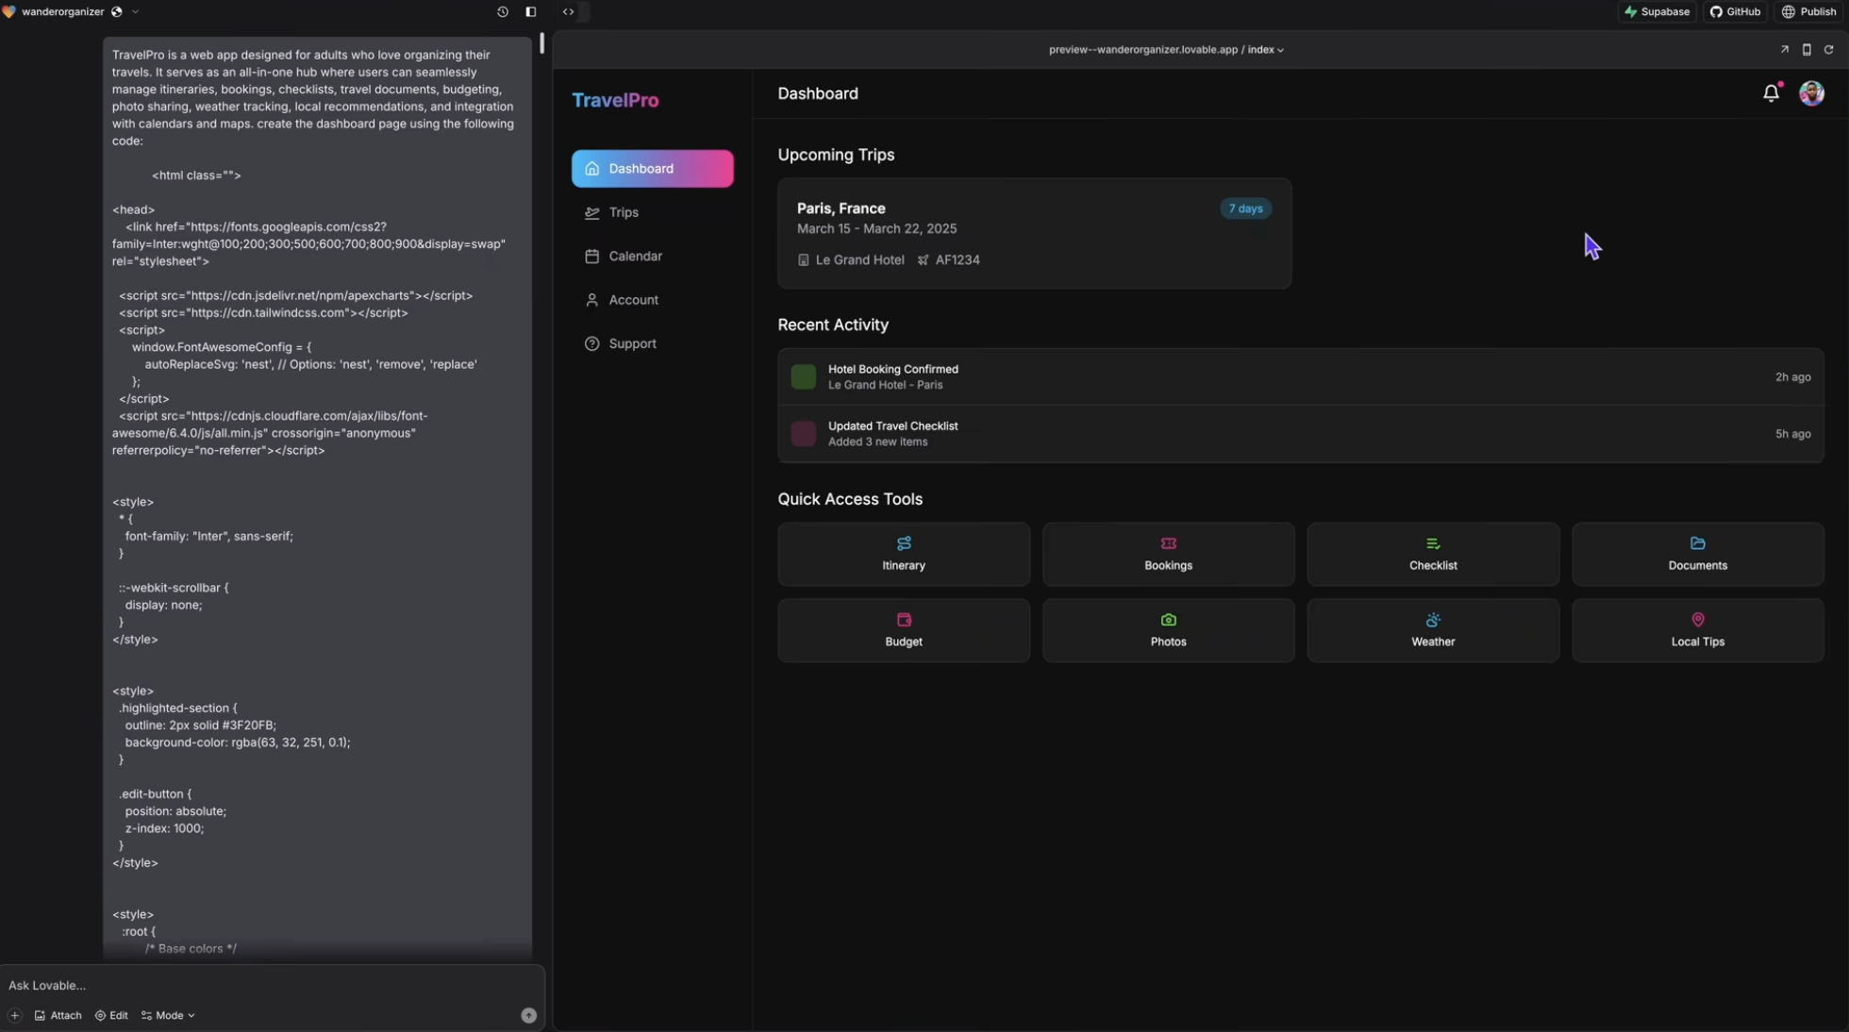The width and height of the screenshot is (1849, 1032).
Task: Click the 7 days badge
Action: pyautogui.click(x=1245, y=208)
